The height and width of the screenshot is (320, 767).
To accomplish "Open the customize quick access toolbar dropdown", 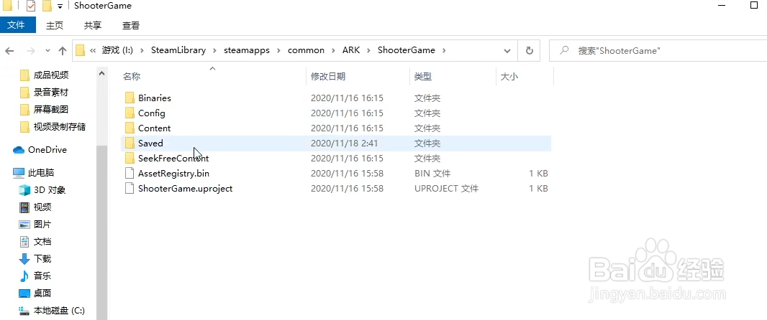I will tap(60, 6).
